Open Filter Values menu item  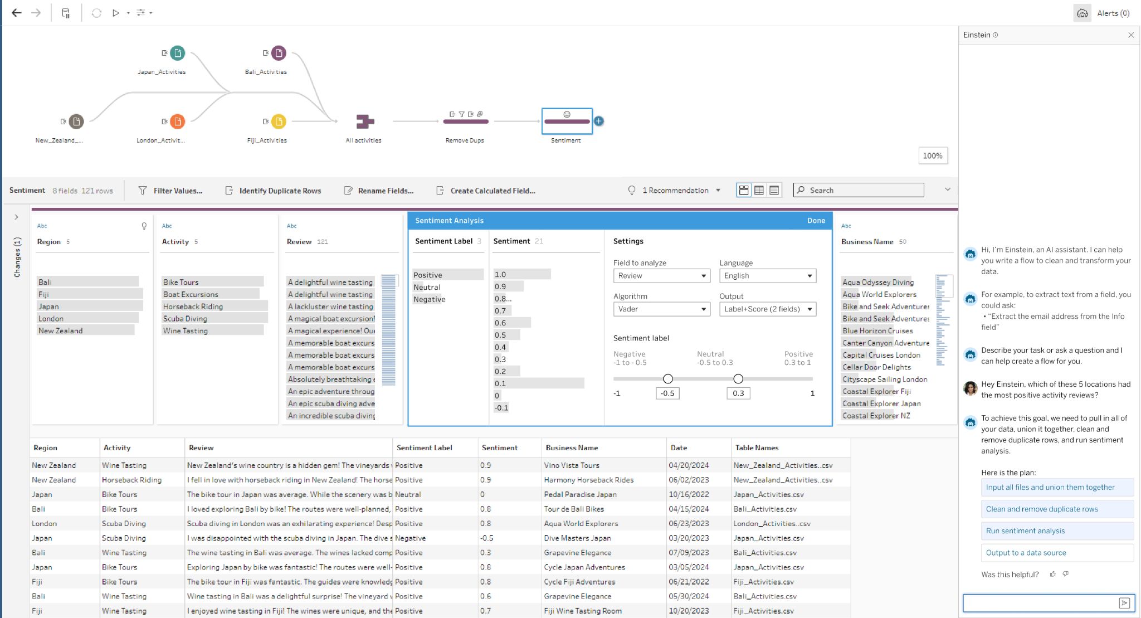click(170, 191)
